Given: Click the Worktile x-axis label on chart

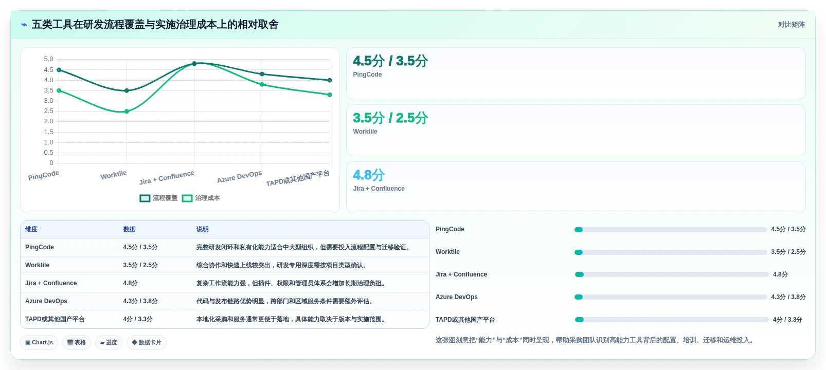Looking at the screenshot, I should [x=114, y=175].
